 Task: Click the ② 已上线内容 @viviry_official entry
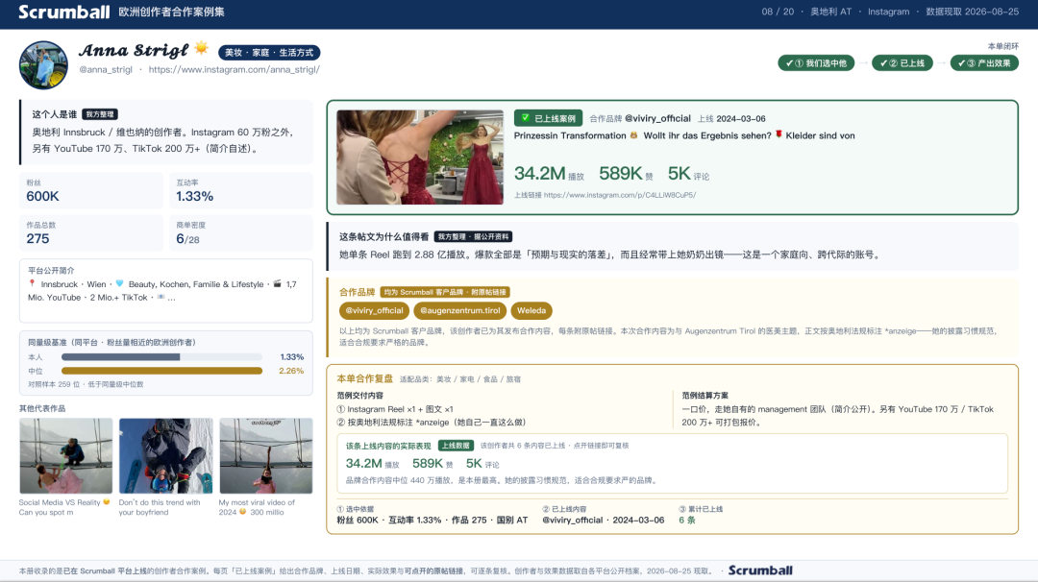pyautogui.click(x=603, y=515)
